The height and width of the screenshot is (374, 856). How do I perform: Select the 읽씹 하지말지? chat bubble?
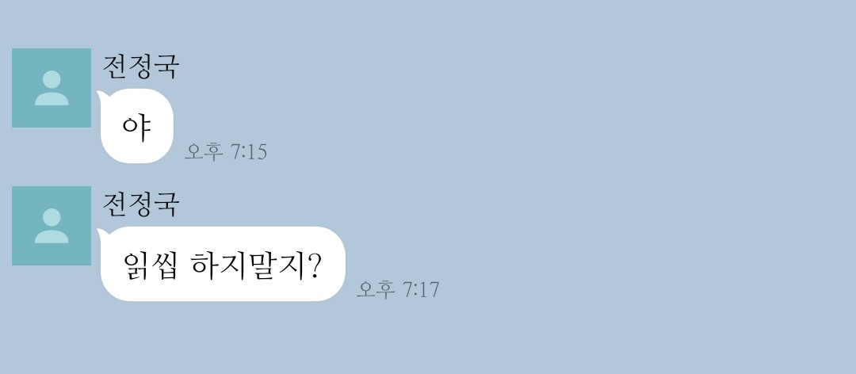[223, 264]
